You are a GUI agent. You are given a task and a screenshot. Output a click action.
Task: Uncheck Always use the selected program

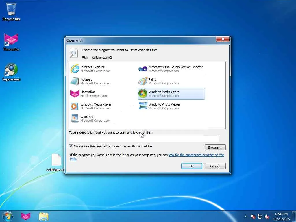(71, 146)
